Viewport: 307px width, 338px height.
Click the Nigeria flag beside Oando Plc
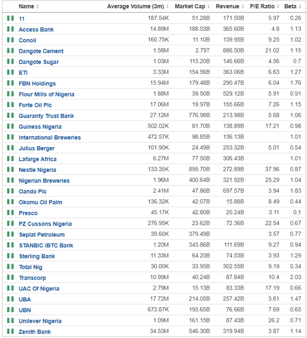point(10,191)
